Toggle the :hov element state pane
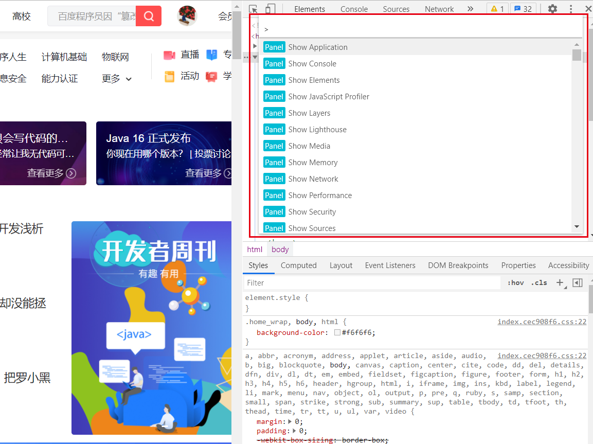The width and height of the screenshot is (593, 444). [x=515, y=282]
